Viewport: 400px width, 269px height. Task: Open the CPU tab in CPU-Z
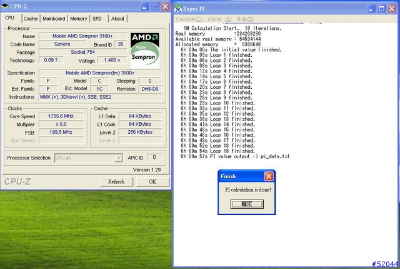tap(10, 18)
